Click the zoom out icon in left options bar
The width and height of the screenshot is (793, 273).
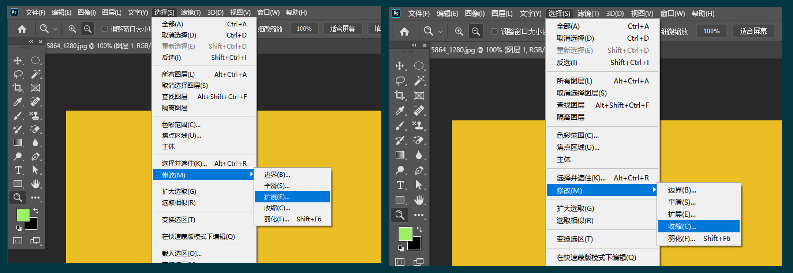[88, 29]
